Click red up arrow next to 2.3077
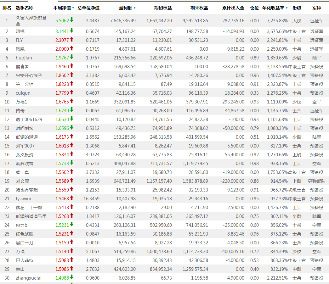The height and width of the screenshot is (284, 329). (x=71, y=39)
